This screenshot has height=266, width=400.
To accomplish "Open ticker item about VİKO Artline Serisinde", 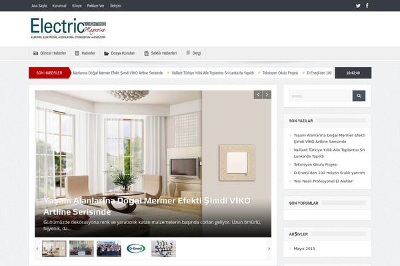I will [117, 72].
